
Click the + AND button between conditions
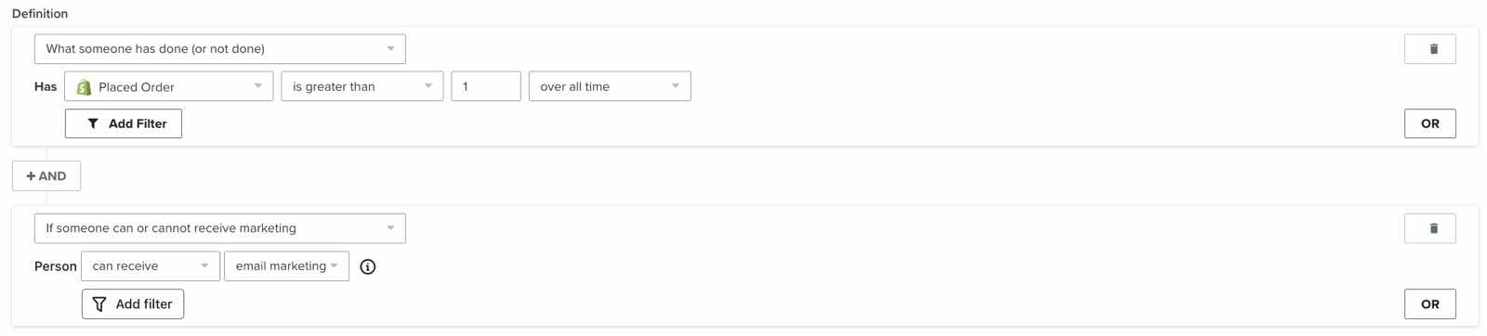(x=46, y=175)
